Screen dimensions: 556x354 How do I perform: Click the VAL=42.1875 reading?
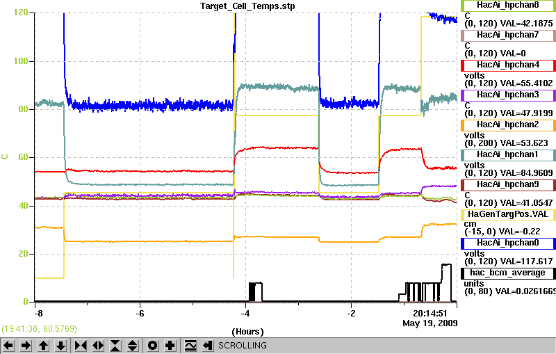(526, 24)
